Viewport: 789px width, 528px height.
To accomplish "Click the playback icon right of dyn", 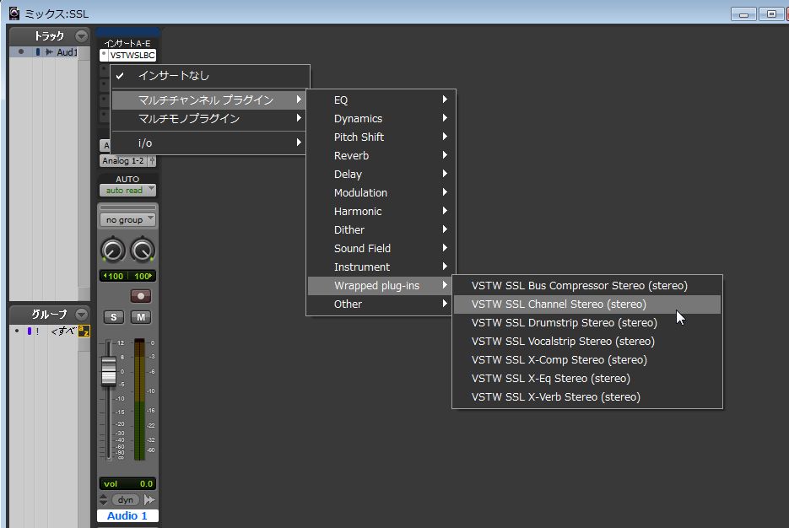I will click(149, 499).
